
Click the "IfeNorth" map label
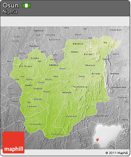pyautogui.click(x=57, y=134)
